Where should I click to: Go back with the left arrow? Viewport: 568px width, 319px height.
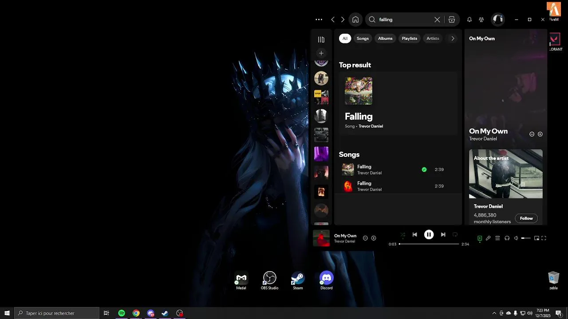click(x=333, y=19)
